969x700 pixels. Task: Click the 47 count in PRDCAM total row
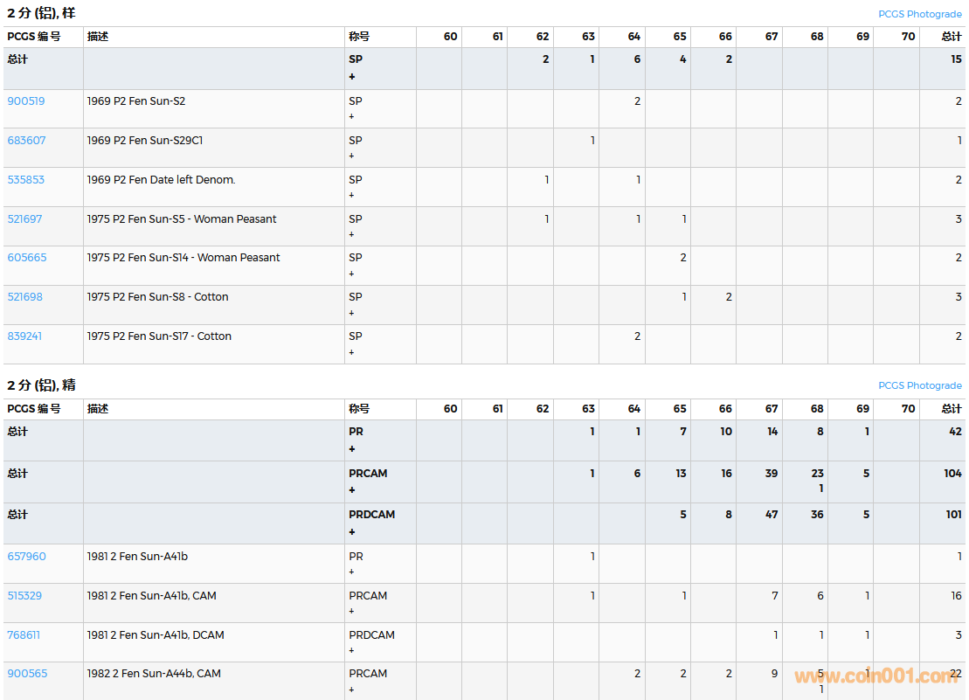tap(772, 515)
